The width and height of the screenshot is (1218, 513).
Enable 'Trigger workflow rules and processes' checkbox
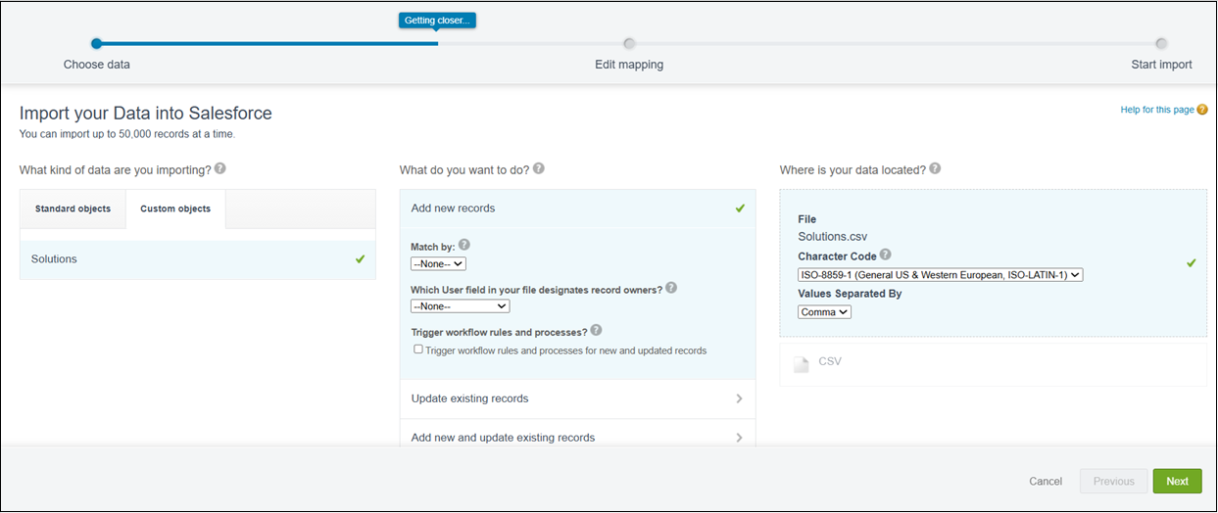click(x=418, y=350)
